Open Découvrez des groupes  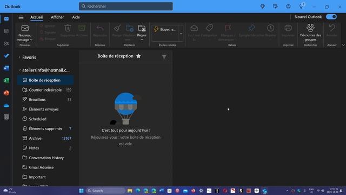point(310,32)
